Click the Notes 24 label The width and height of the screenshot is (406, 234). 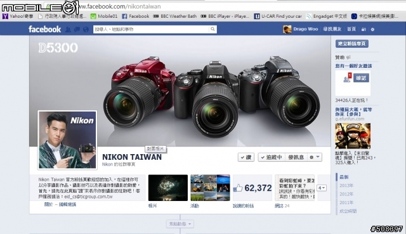tap(282, 206)
